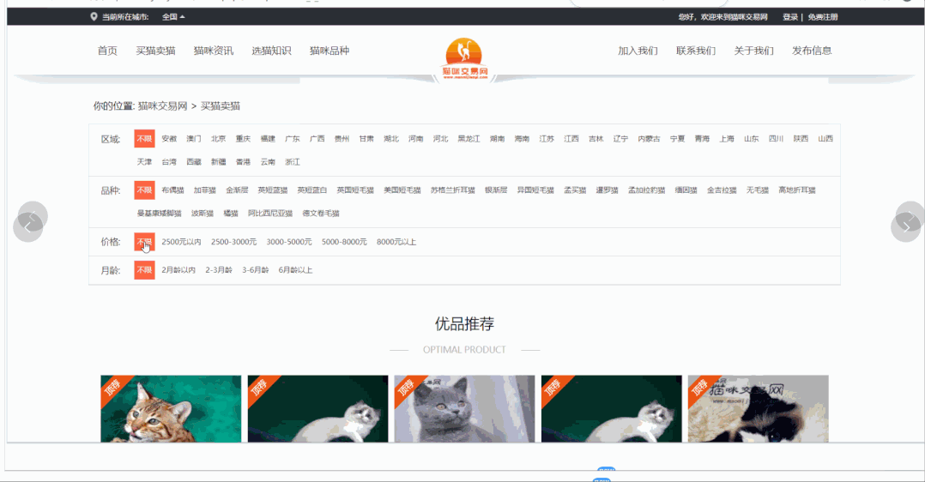Filter the breed by 布偶猫

point(172,190)
